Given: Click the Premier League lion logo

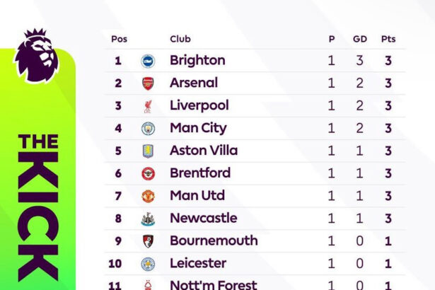Looking at the screenshot, I should [x=36, y=56].
